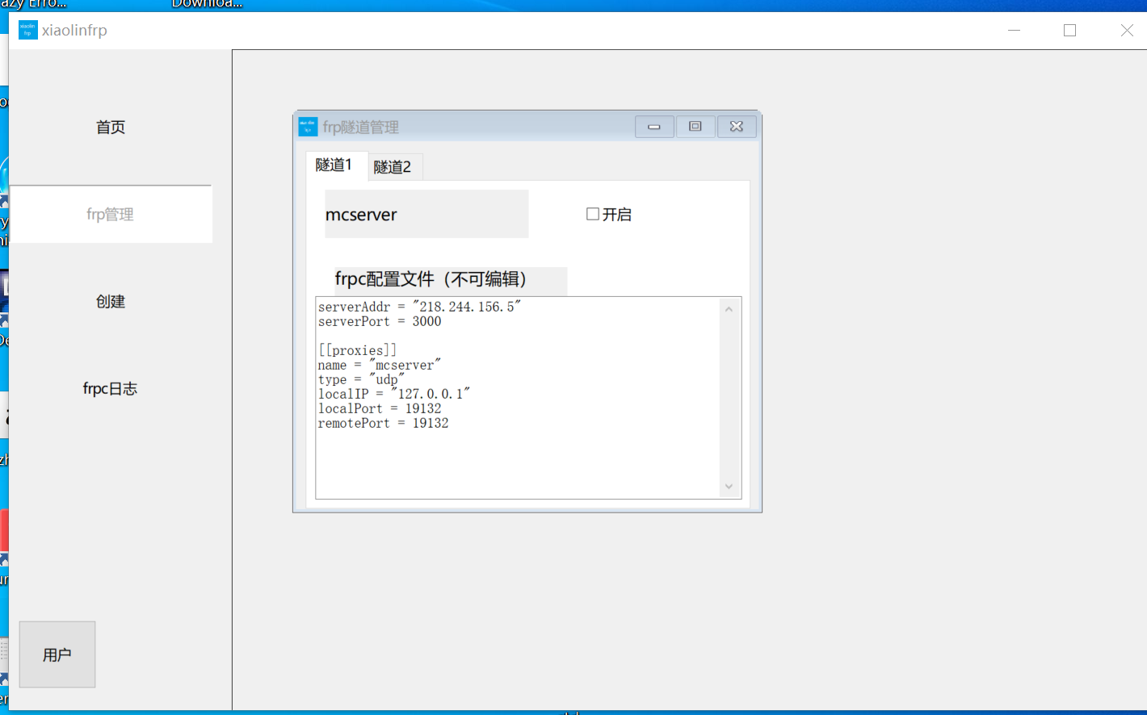The width and height of the screenshot is (1147, 715).
Task: Click the xiaolin frp logo on the dialog titlebar
Action: pos(306,126)
